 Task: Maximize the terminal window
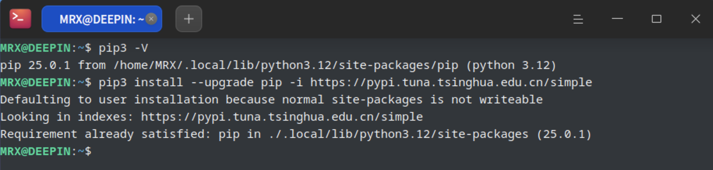[x=656, y=19]
